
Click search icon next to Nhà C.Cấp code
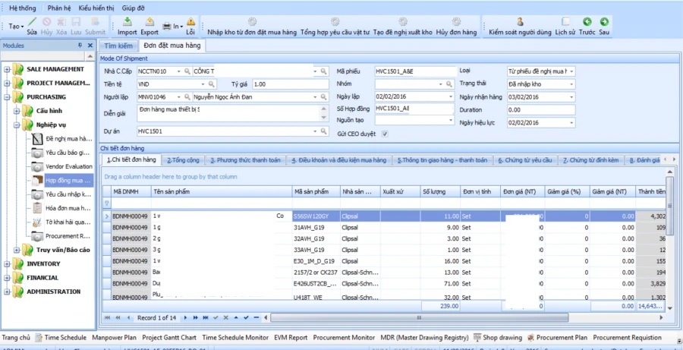coord(187,71)
